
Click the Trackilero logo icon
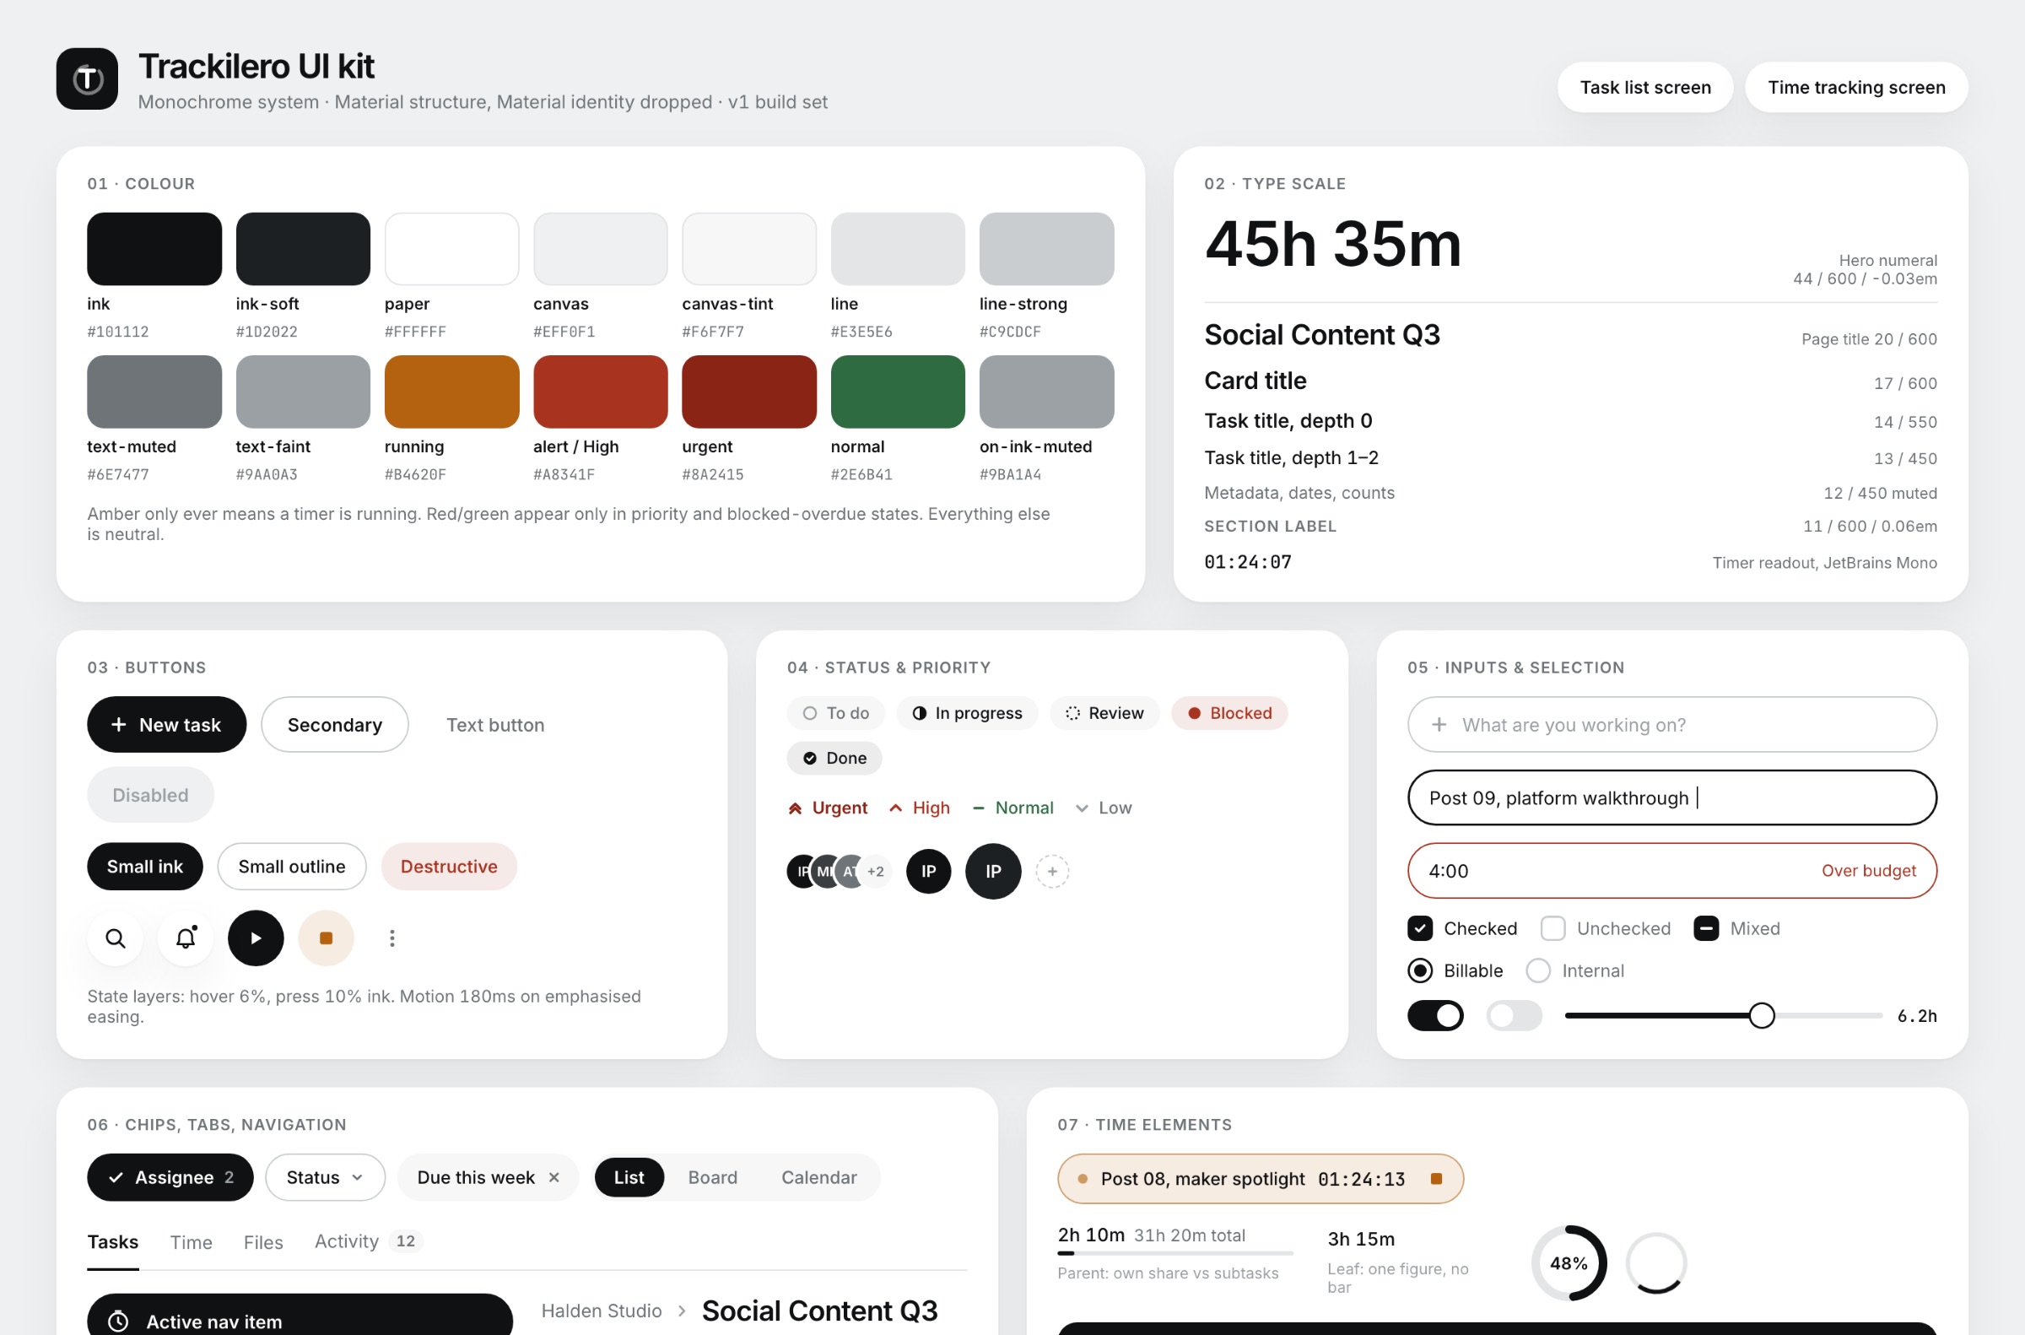(x=87, y=78)
